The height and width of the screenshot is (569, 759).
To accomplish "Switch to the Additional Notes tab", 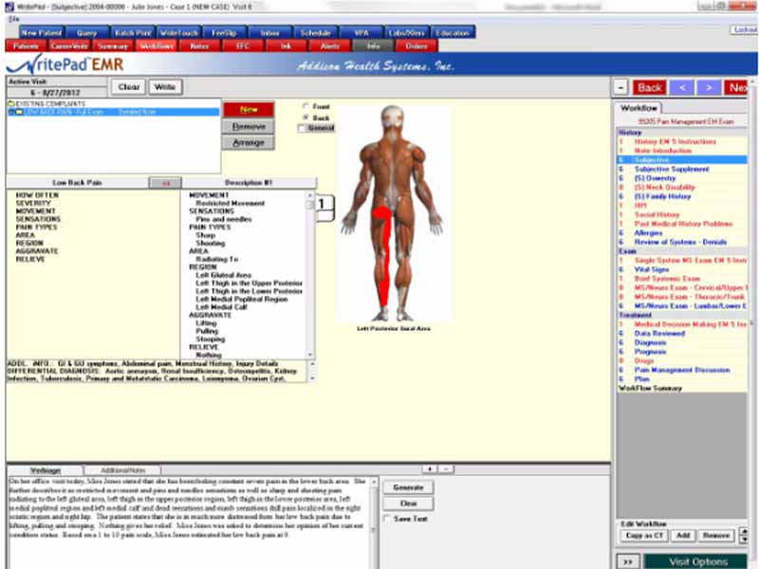I will tap(125, 470).
